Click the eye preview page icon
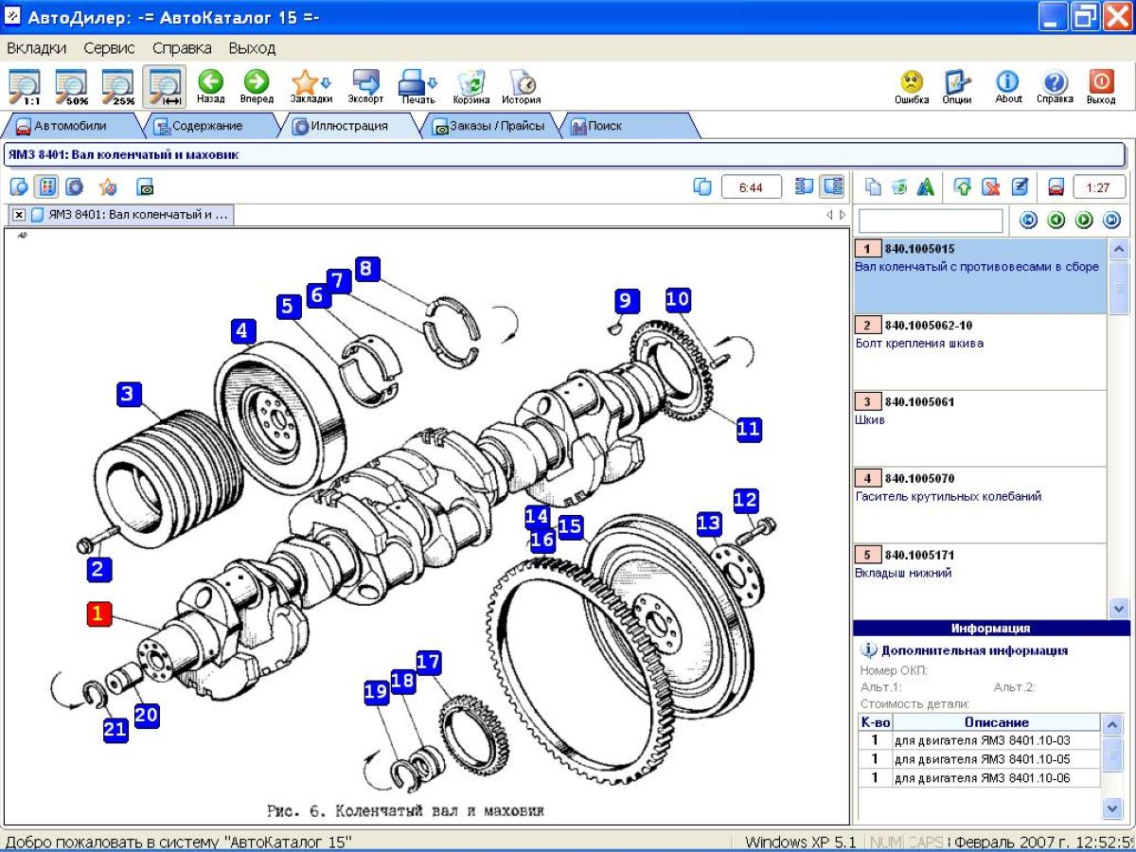The image size is (1136, 852). click(x=145, y=186)
